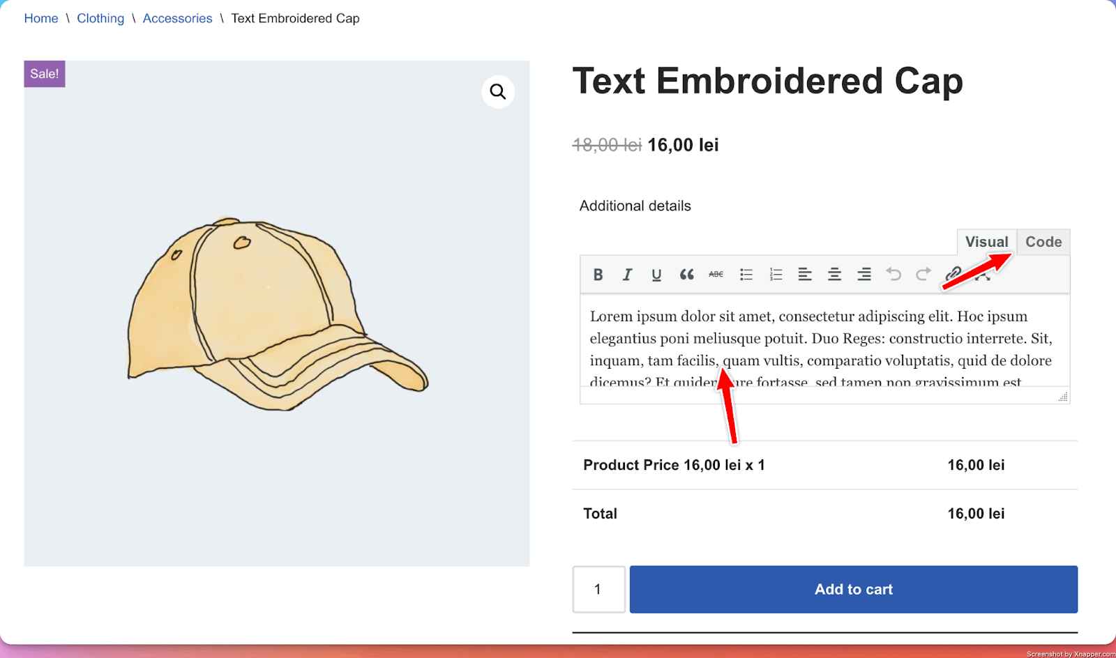1116x658 pixels.
Task: Click the quantity input field
Action: [598, 589]
